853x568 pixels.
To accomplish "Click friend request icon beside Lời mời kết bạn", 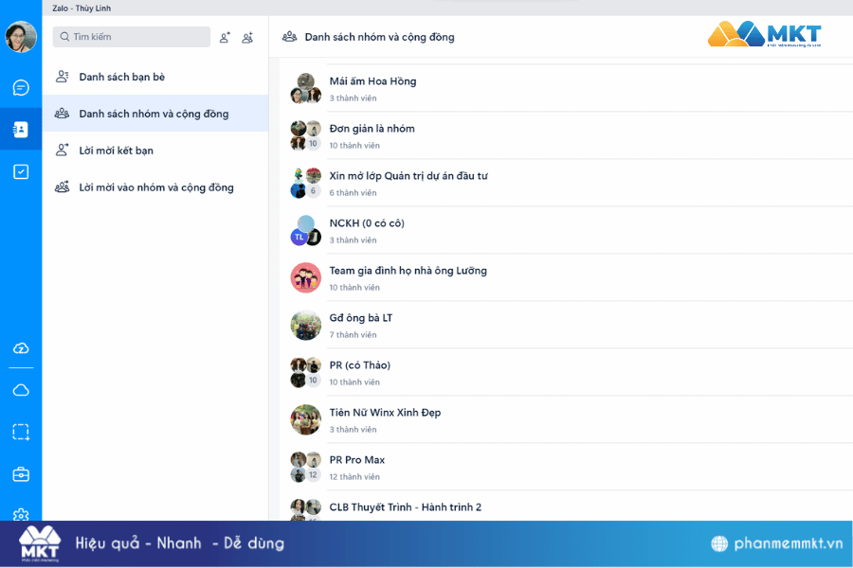I will (x=62, y=150).
